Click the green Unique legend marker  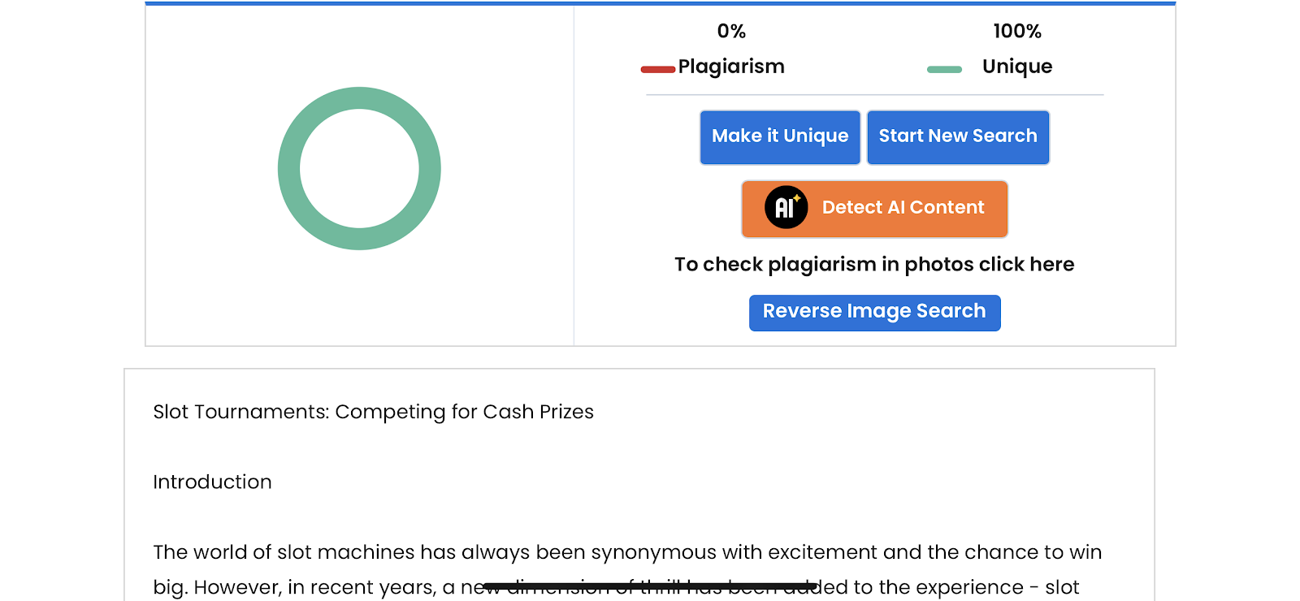point(944,69)
